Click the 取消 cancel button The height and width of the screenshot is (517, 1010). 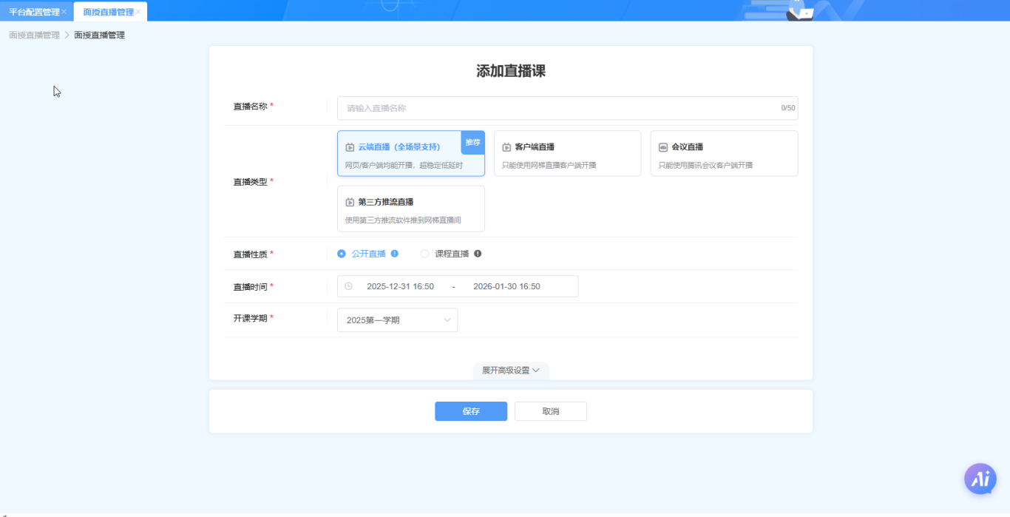click(551, 411)
